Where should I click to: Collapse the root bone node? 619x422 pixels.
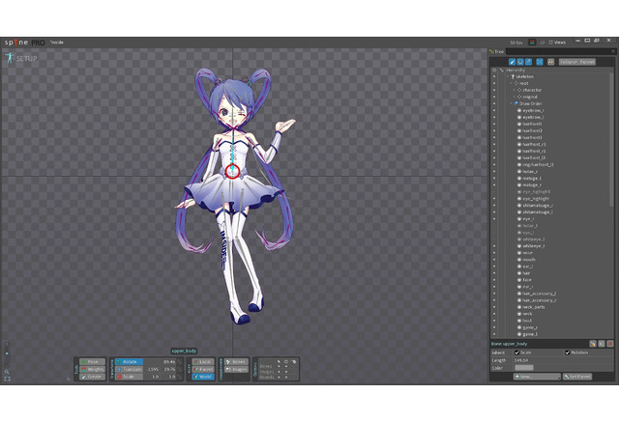coord(512,83)
